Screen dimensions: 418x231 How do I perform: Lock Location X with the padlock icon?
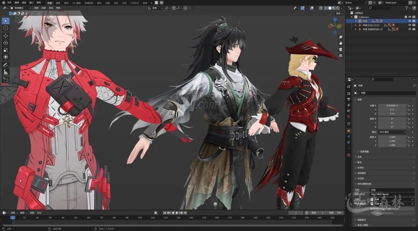[x=409, y=106]
